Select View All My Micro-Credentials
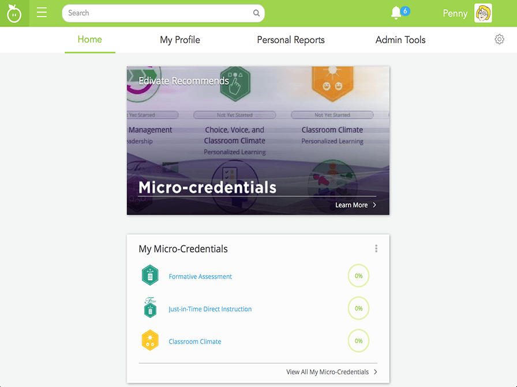517x387 pixels. (x=327, y=372)
